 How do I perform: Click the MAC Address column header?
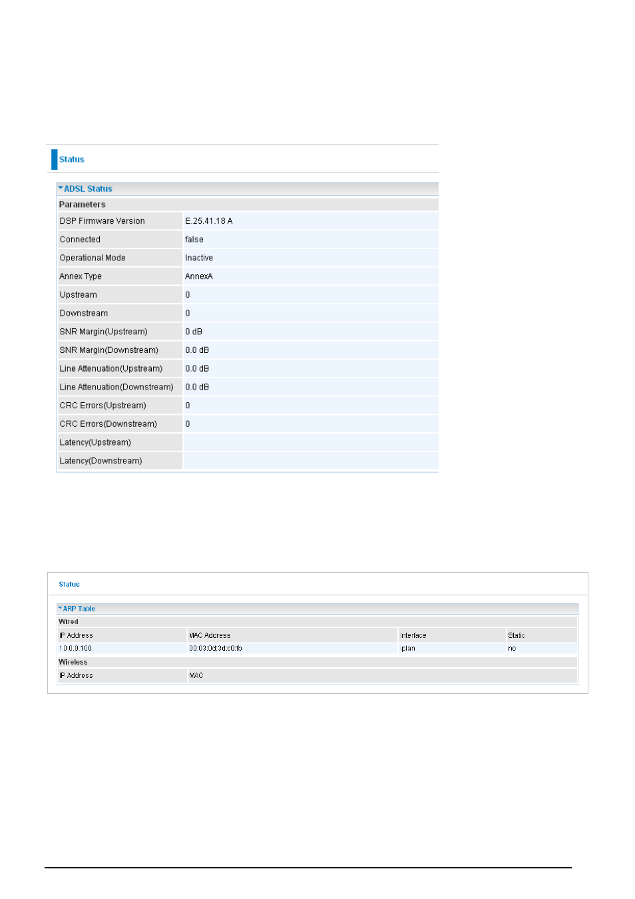click(x=210, y=636)
